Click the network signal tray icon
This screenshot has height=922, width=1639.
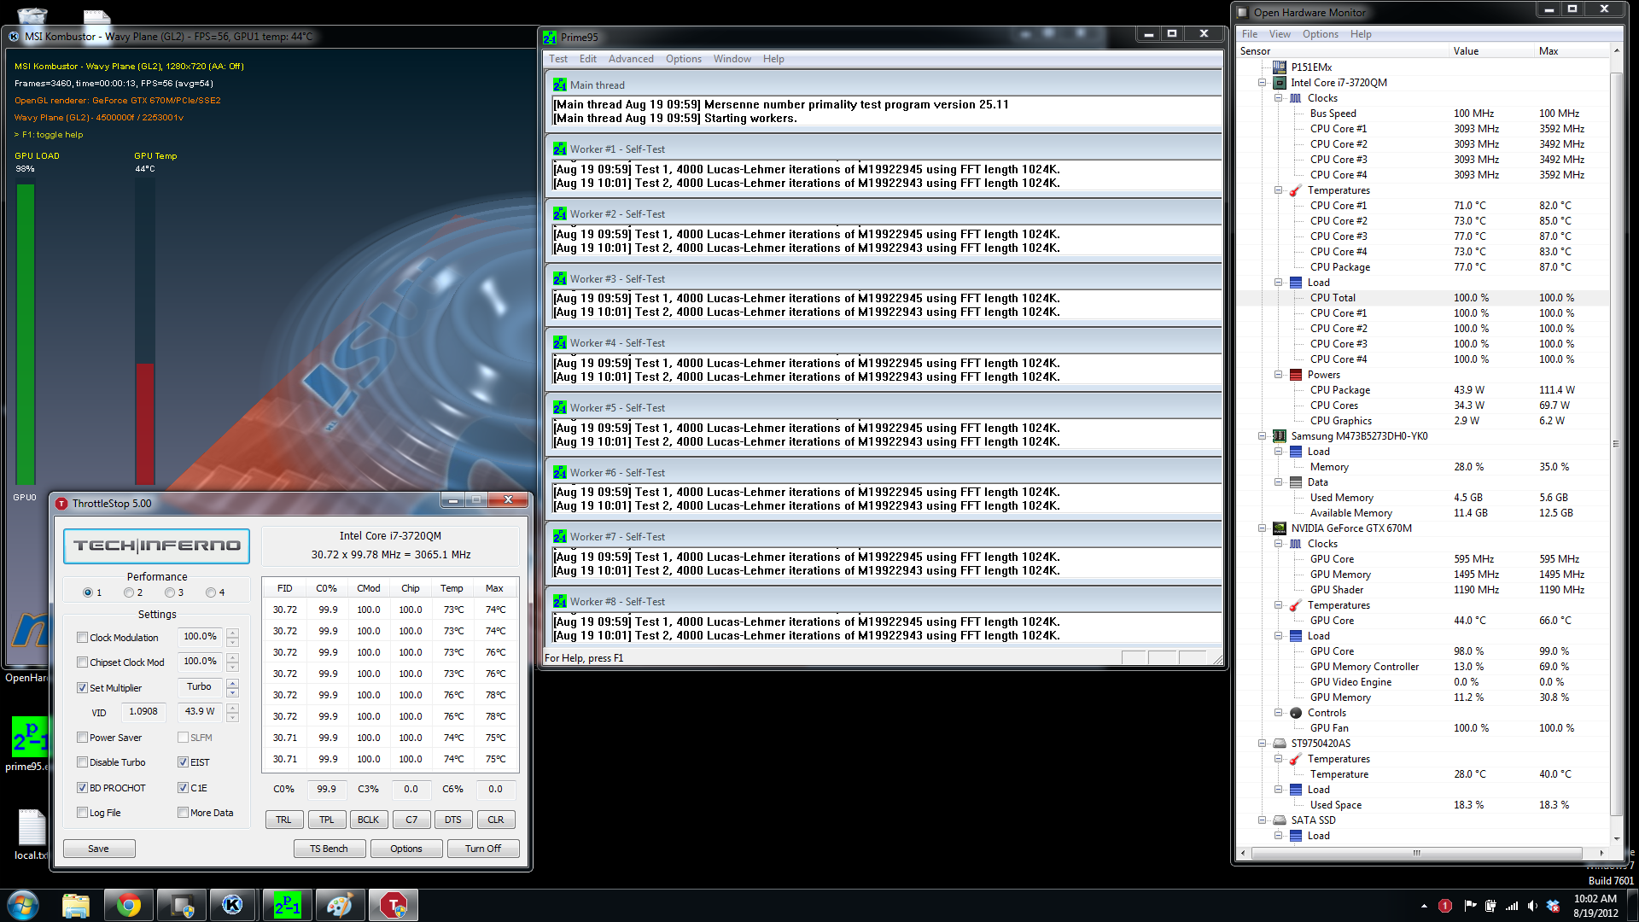pos(1511,906)
